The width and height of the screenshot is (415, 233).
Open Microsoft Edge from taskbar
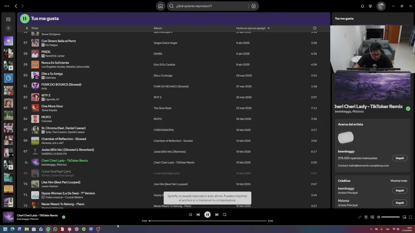12,229
